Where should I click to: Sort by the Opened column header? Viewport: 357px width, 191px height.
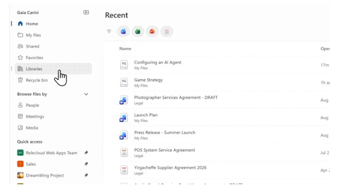click(325, 49)
